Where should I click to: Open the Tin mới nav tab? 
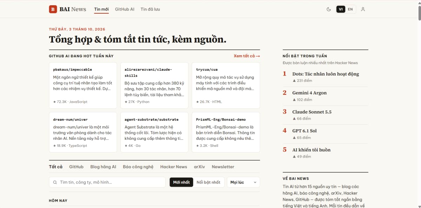(x=101, y=9)
